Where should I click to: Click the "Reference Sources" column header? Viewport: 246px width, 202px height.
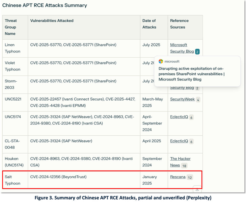tap(185, 27)
